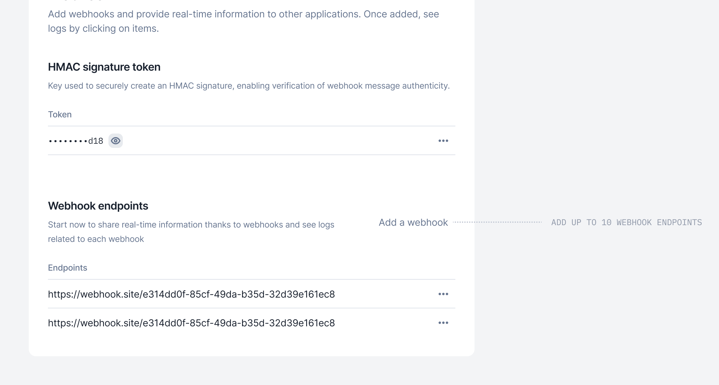Open three-dot menu of last webhook endpoint
Image resolution: width=719 pixels, height=385 pixels.
[443, 323]
